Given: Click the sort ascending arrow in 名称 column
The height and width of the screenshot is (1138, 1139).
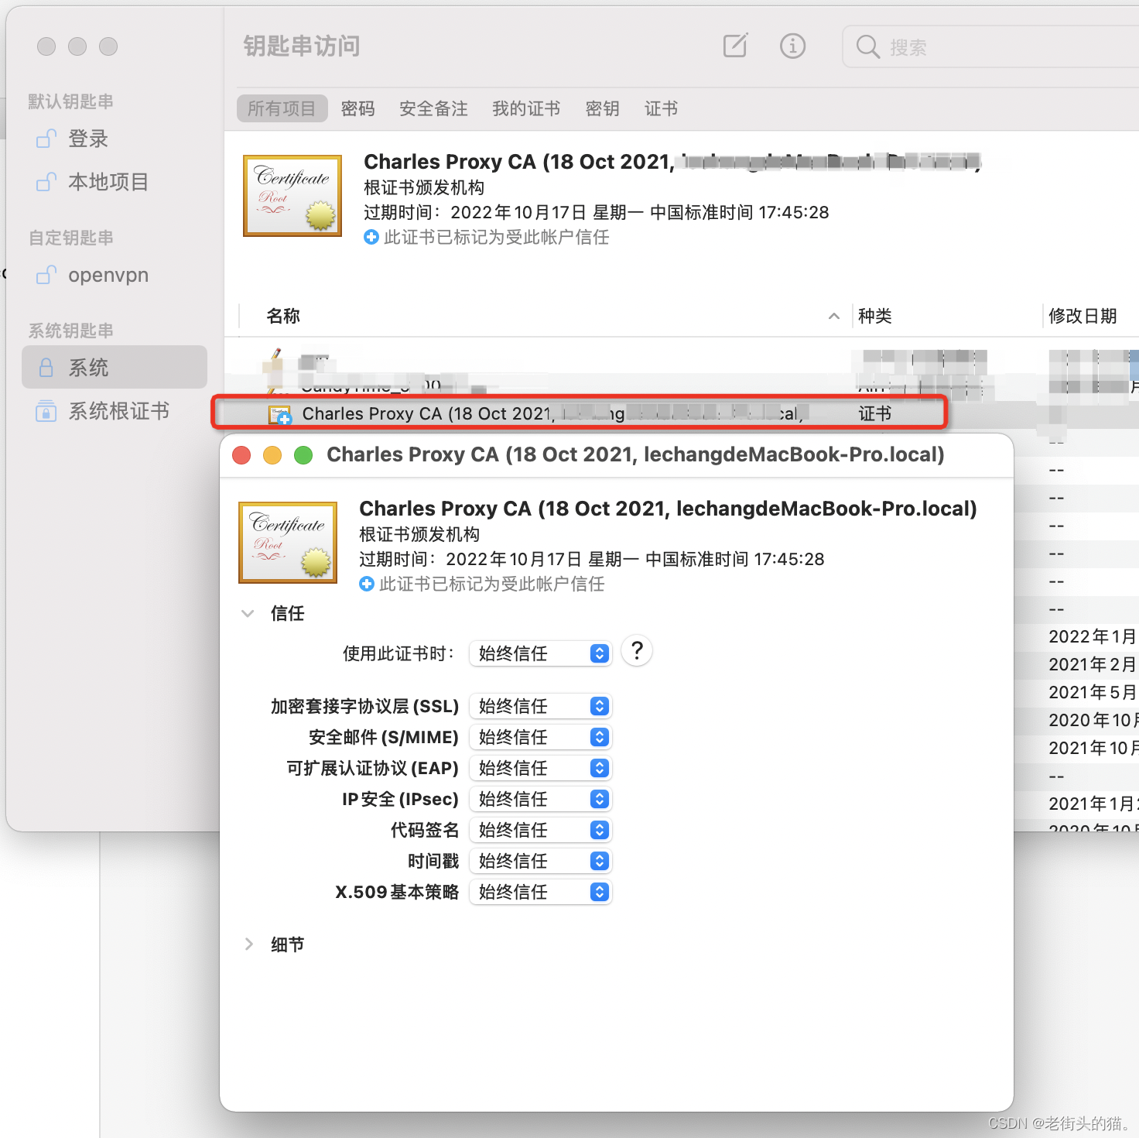Looking at the screenshot, I should 834,316.
